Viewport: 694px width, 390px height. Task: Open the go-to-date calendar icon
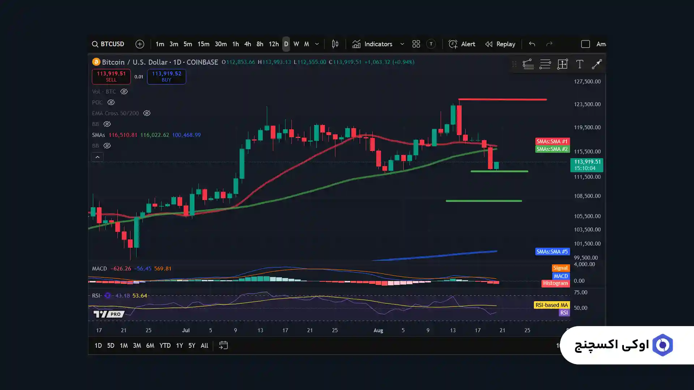tap(223, 346)
